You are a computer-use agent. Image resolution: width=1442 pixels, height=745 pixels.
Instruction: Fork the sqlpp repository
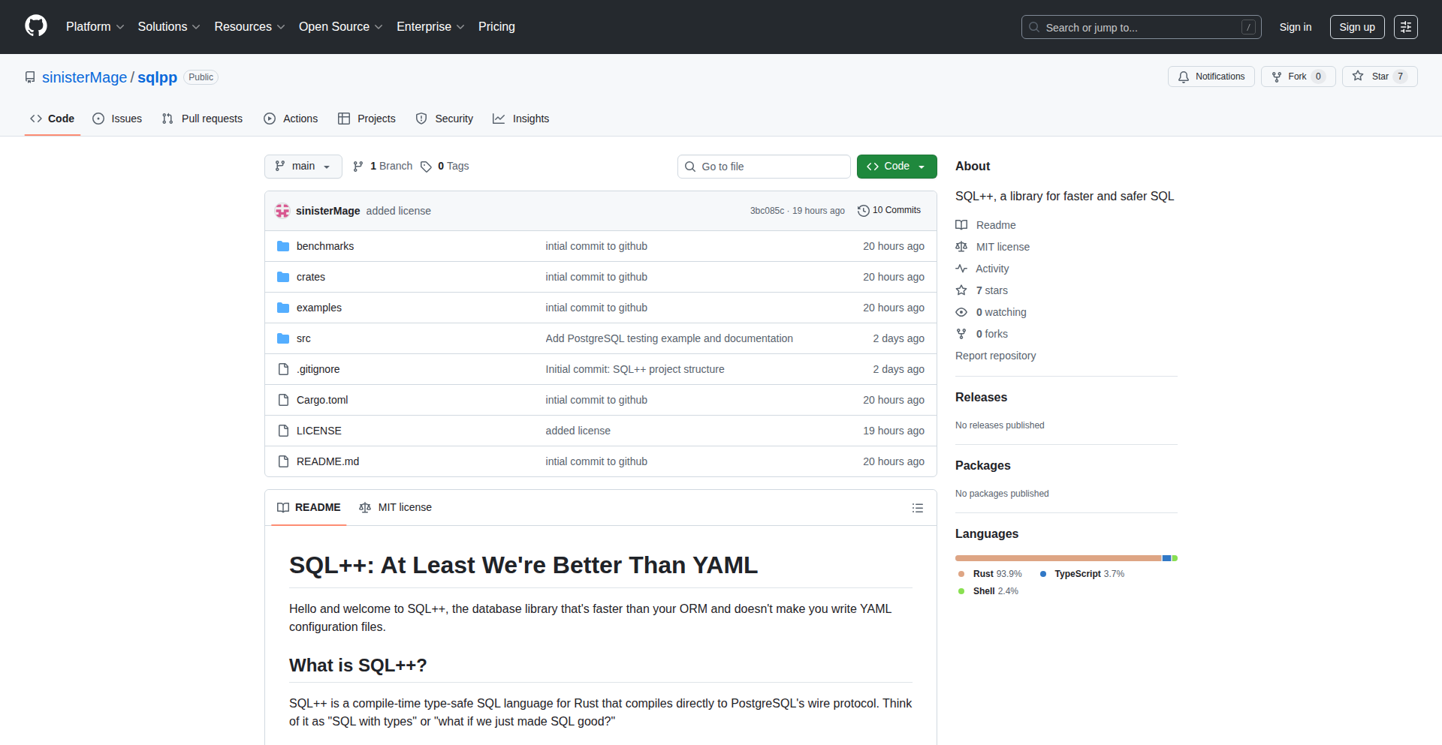pos(1298,77)
